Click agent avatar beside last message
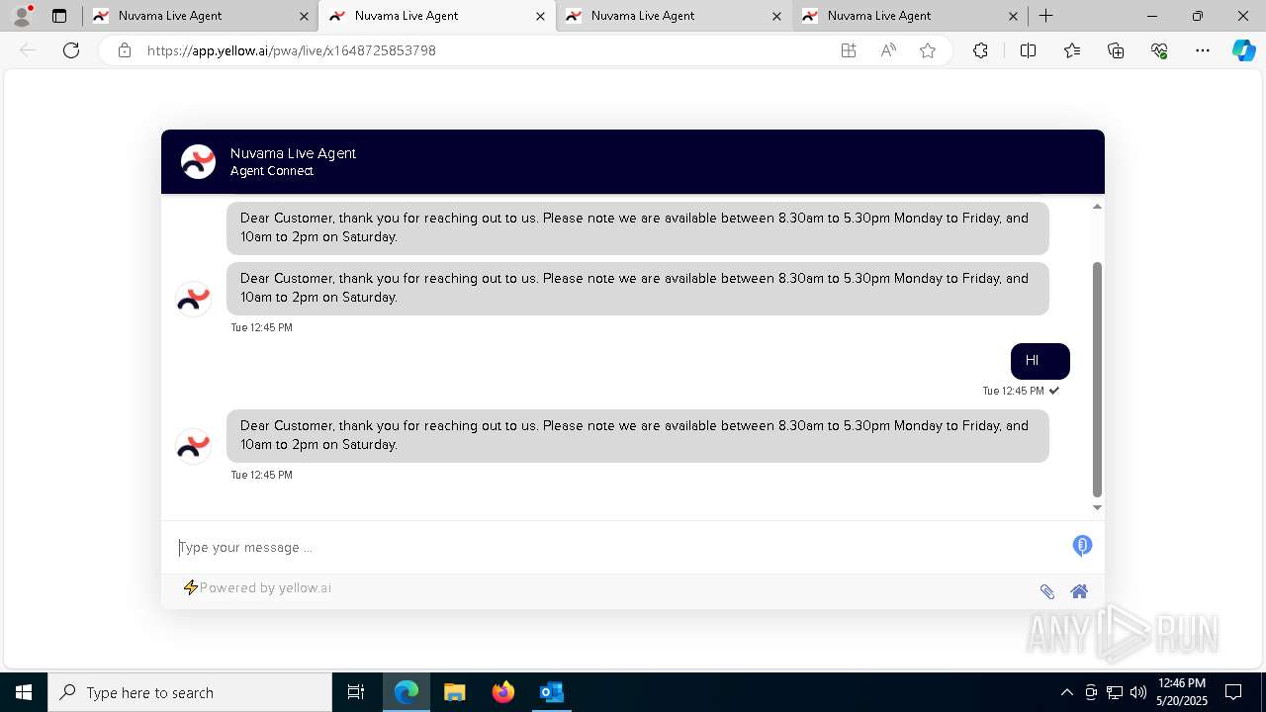This screenshot has width=1266, height=712. (193, 446)
